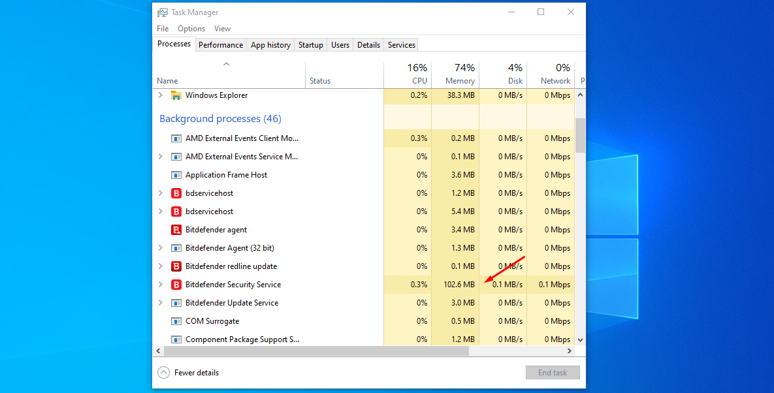
Task: Click the AMD External Events Client Module icon
Action: (176, 138)
